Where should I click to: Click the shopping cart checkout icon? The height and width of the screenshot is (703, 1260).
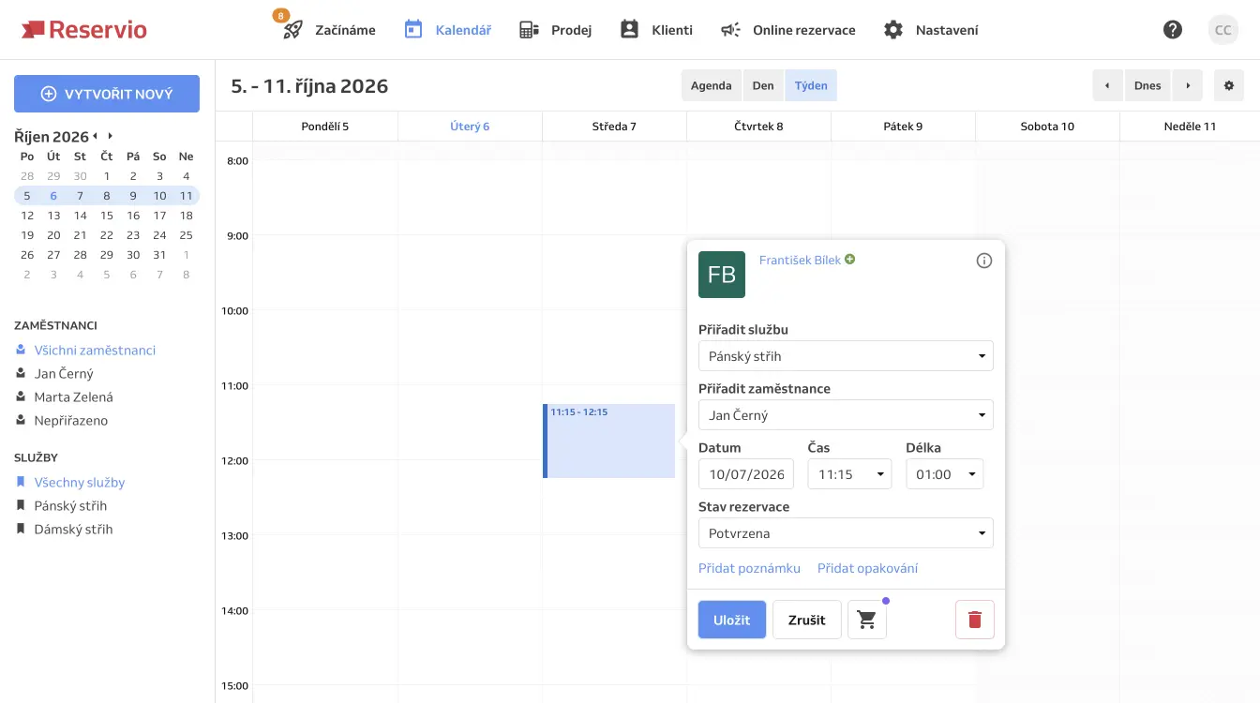pos(867,621)
